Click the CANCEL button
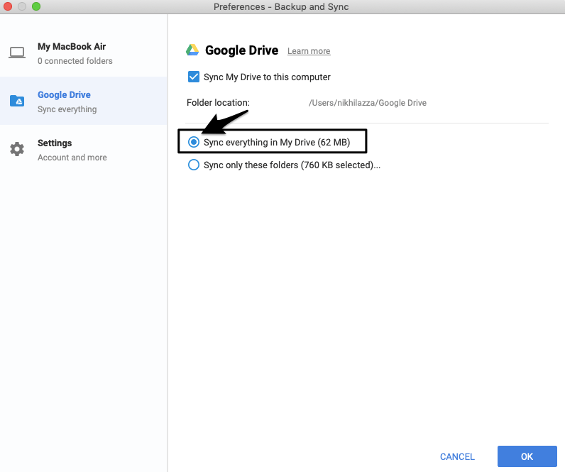 457,456
